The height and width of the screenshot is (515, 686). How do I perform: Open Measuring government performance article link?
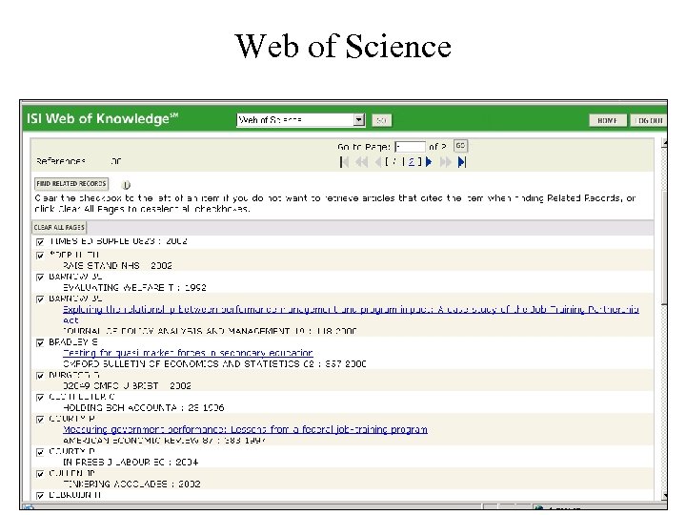pos(245,429)
